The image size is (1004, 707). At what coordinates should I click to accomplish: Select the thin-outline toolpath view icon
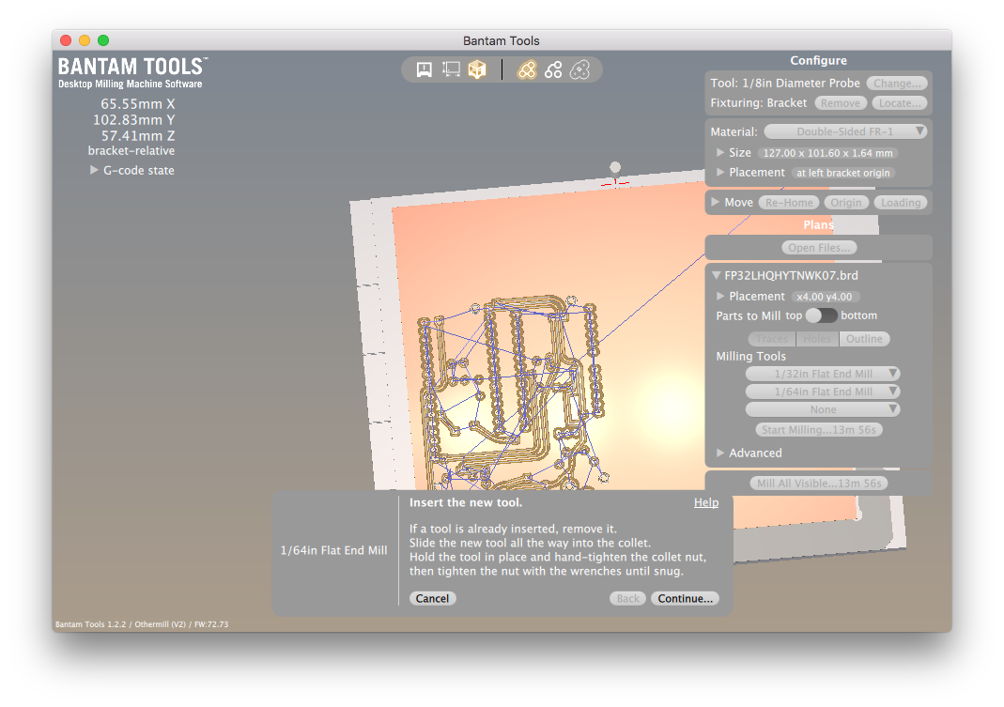(x=579, y=69)
